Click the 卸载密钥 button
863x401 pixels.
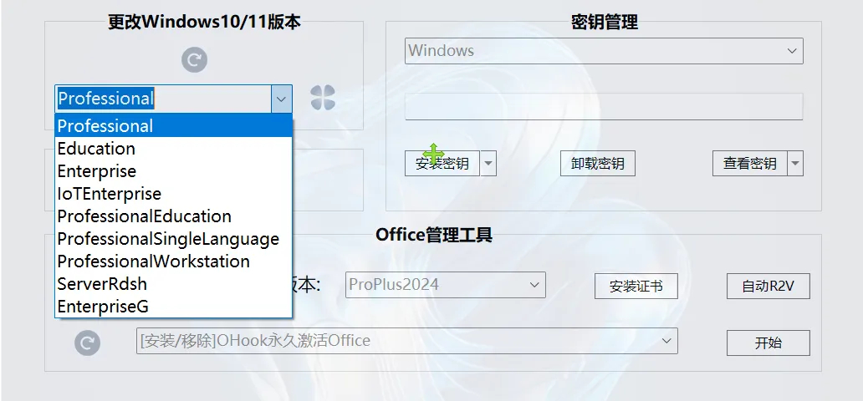598,164
